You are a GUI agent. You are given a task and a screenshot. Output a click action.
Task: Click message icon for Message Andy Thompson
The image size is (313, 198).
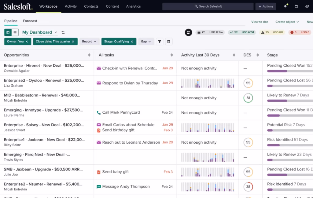tap(99, 187)
